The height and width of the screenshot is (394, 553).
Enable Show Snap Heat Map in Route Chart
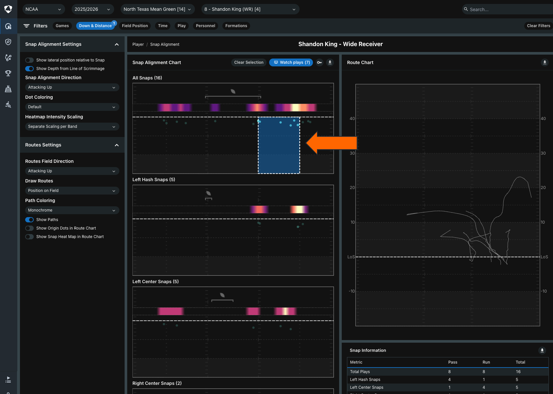29,237
